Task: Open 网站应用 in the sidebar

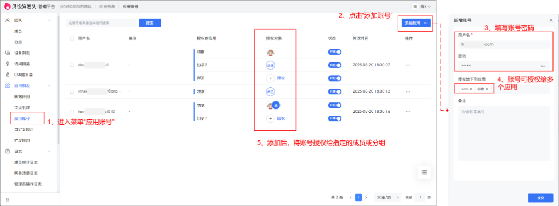Action: pyautogui.click(x=22, y=96)
